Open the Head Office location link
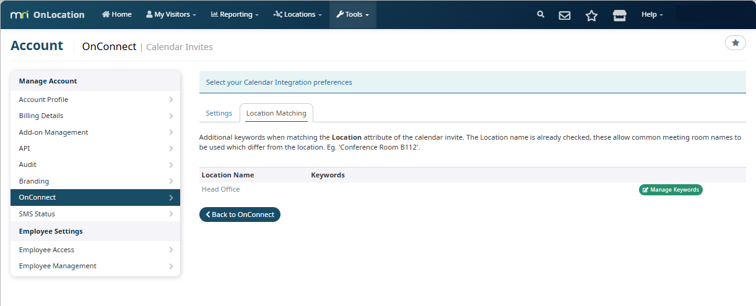This screenshot has height=306, width=756. (220, 189)
